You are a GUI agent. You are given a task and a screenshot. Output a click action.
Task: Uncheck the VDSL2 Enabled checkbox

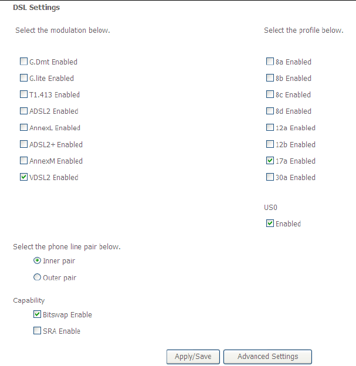pyautogui.click(x=23, y=177)
